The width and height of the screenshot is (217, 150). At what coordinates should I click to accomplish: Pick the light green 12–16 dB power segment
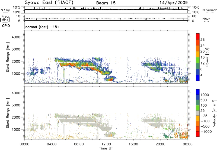pyautogui.click(x=198, y=60)
